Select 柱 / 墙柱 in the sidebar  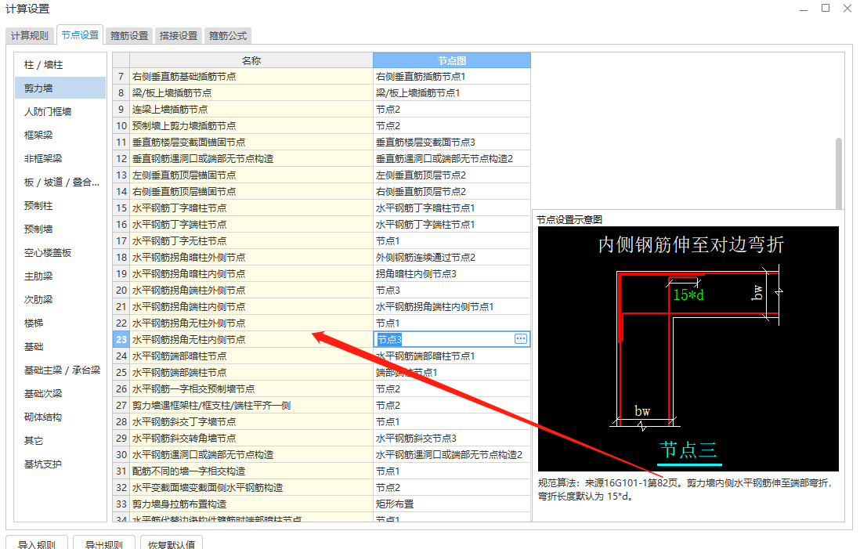[x=60, y=65]
